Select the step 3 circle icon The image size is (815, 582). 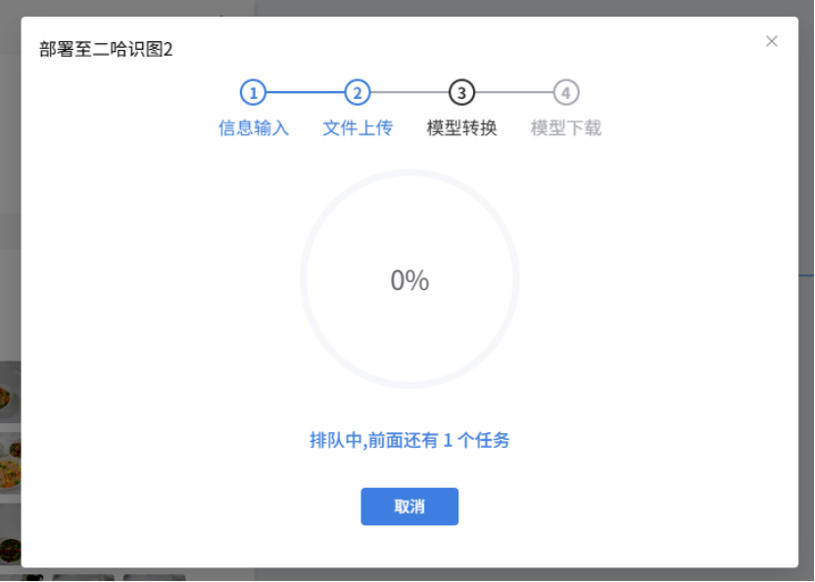(x=461, y=92)
